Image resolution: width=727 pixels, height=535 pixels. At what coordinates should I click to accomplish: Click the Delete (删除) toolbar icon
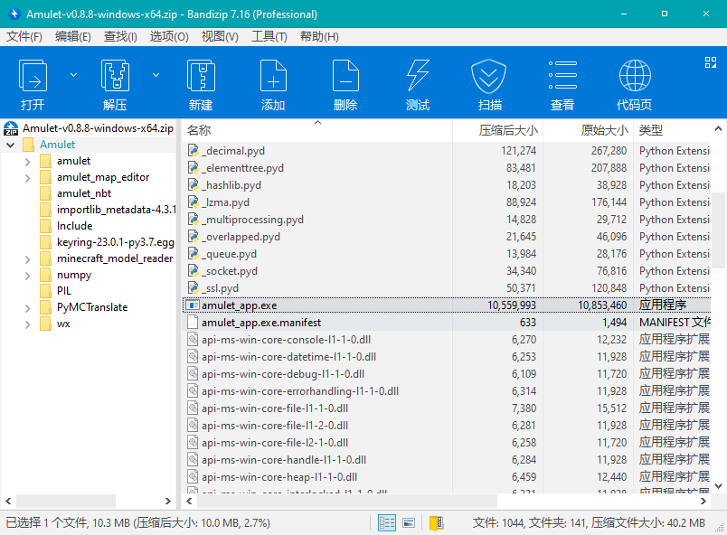(x=345, y=83)
